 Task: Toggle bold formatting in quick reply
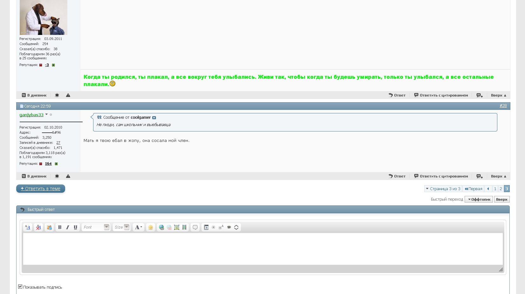point(60,227)
